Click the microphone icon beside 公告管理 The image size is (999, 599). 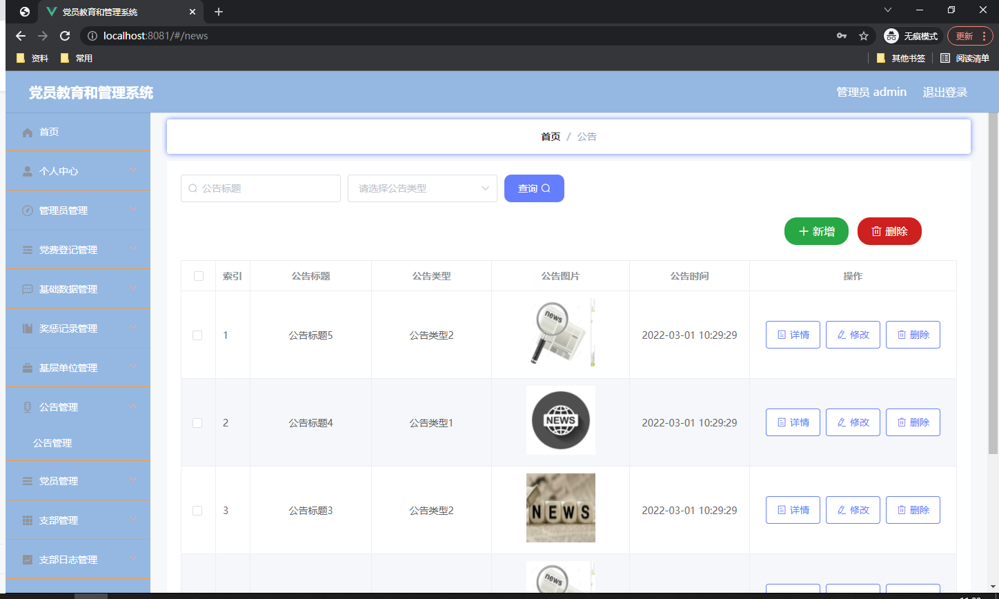click(28, 407)
